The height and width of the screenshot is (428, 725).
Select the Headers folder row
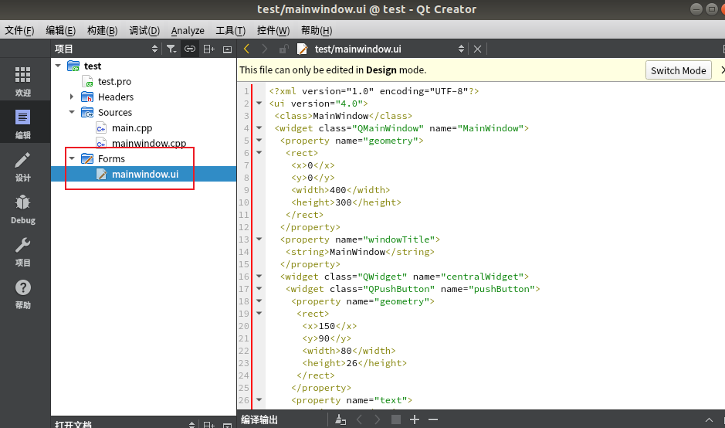click(x=144, y=97)
